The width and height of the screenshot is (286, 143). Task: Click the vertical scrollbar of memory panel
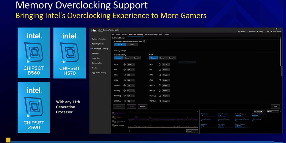[281, 52]
